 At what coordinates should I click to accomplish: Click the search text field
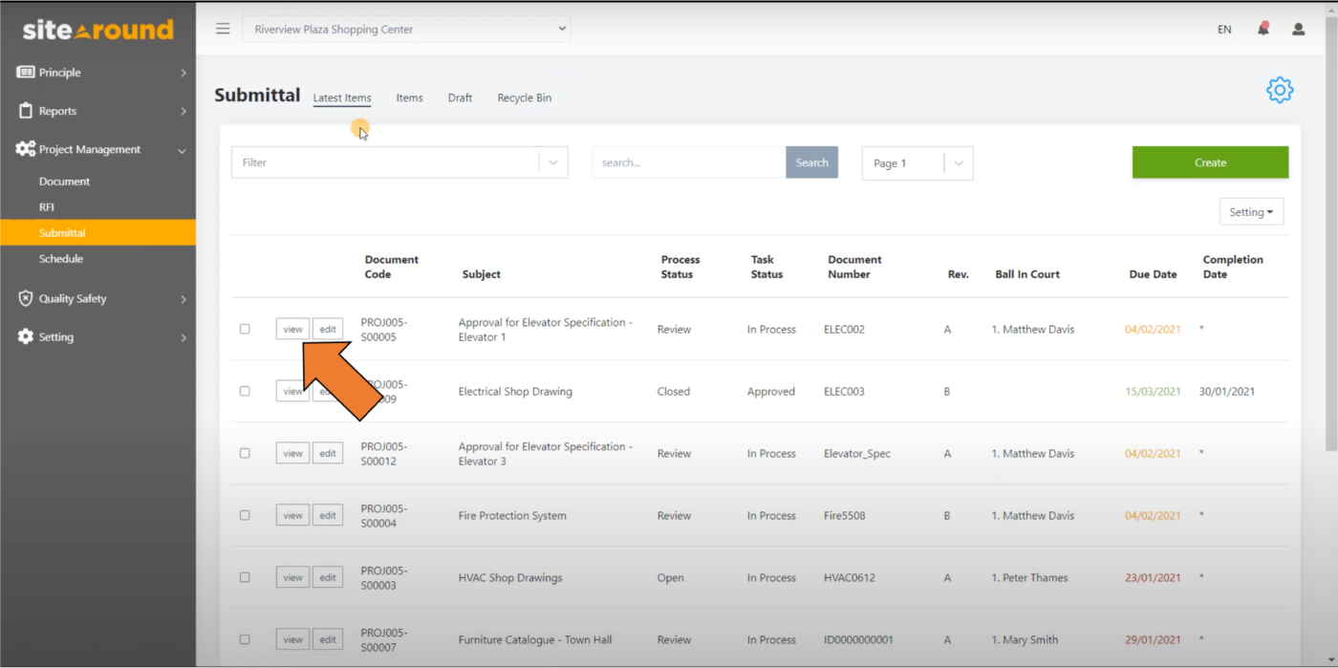coord(689,162)
